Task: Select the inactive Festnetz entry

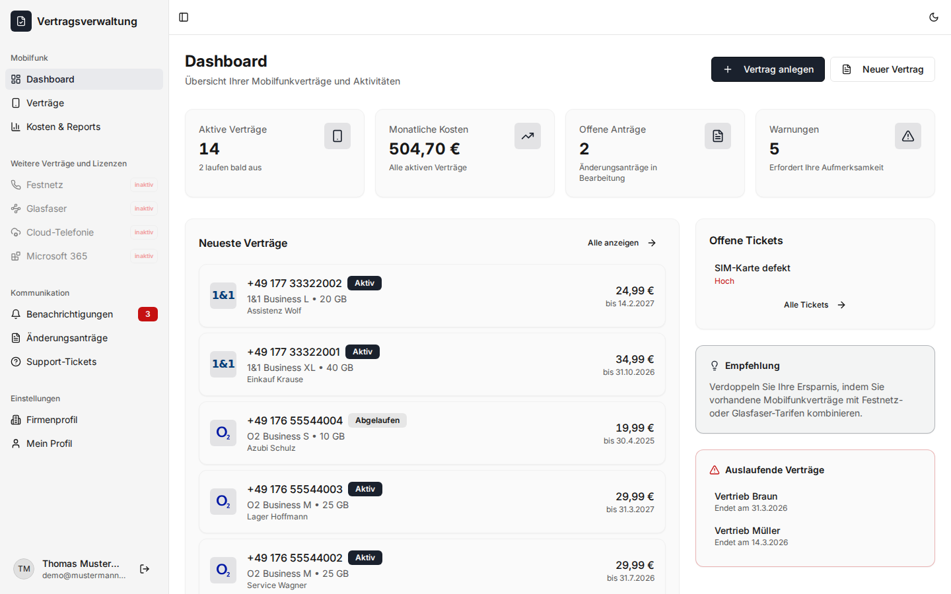Action: 84,185
